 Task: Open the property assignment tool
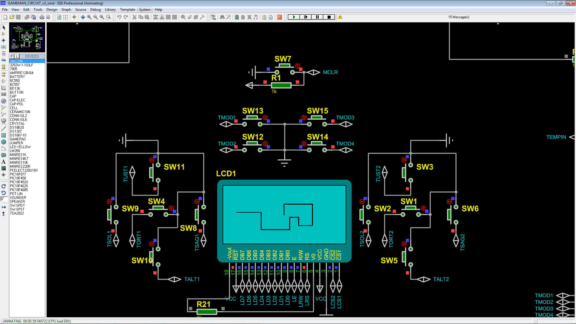pyautogui.click(x=228, y=17)
